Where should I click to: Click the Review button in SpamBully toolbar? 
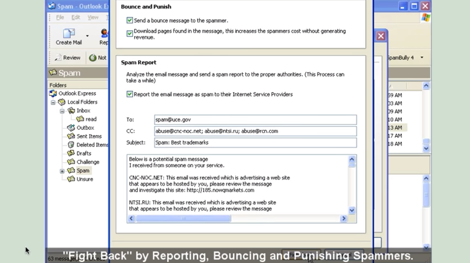click(68, 57)
